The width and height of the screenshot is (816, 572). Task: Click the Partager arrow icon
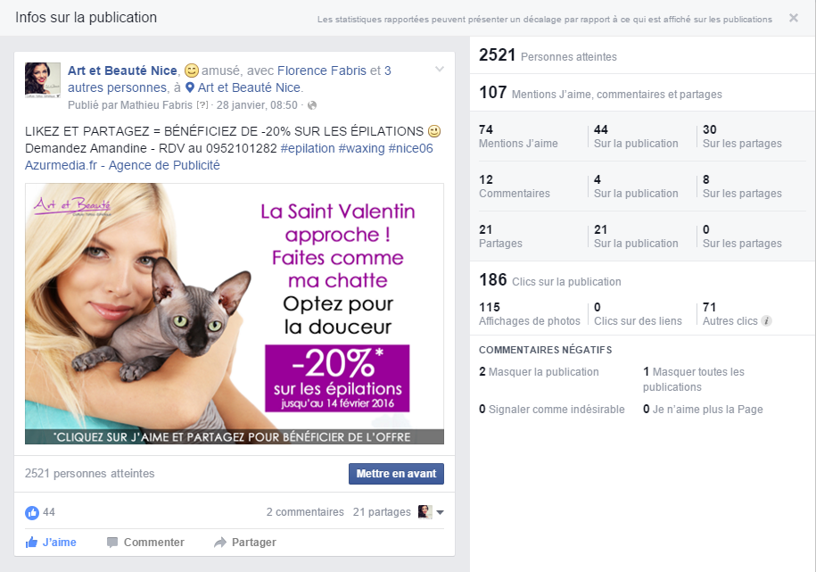point(220,543)
